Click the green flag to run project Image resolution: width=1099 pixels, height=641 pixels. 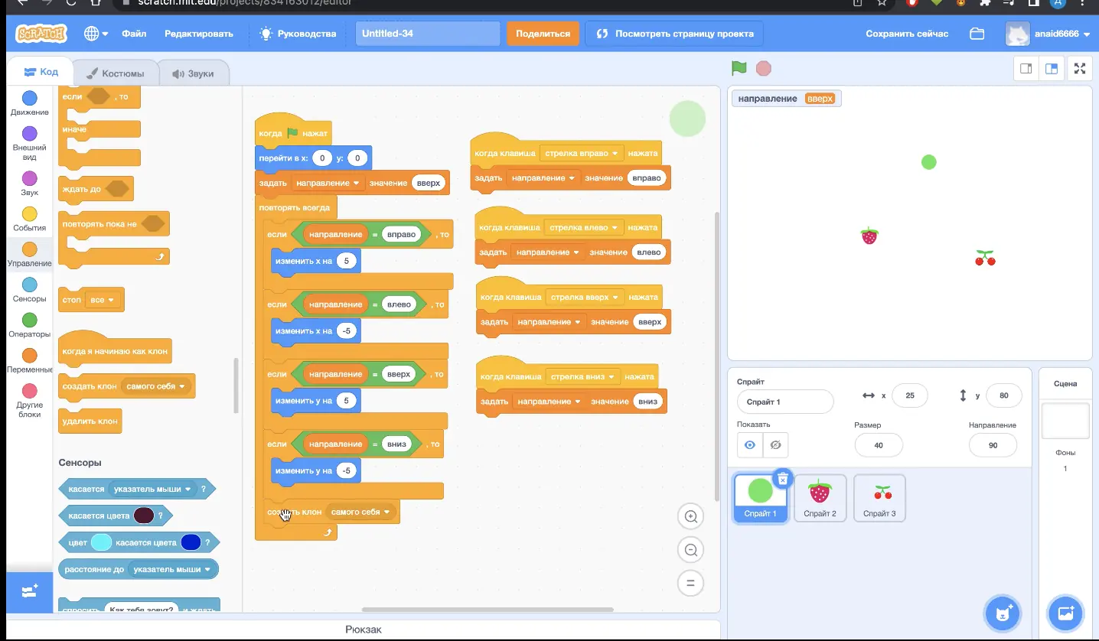(x=739, y=68)
